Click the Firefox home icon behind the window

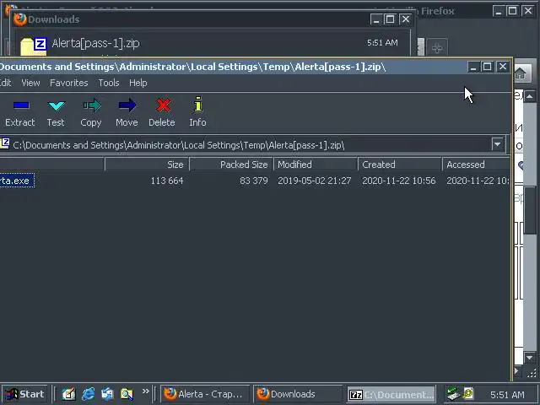(521, 73)
